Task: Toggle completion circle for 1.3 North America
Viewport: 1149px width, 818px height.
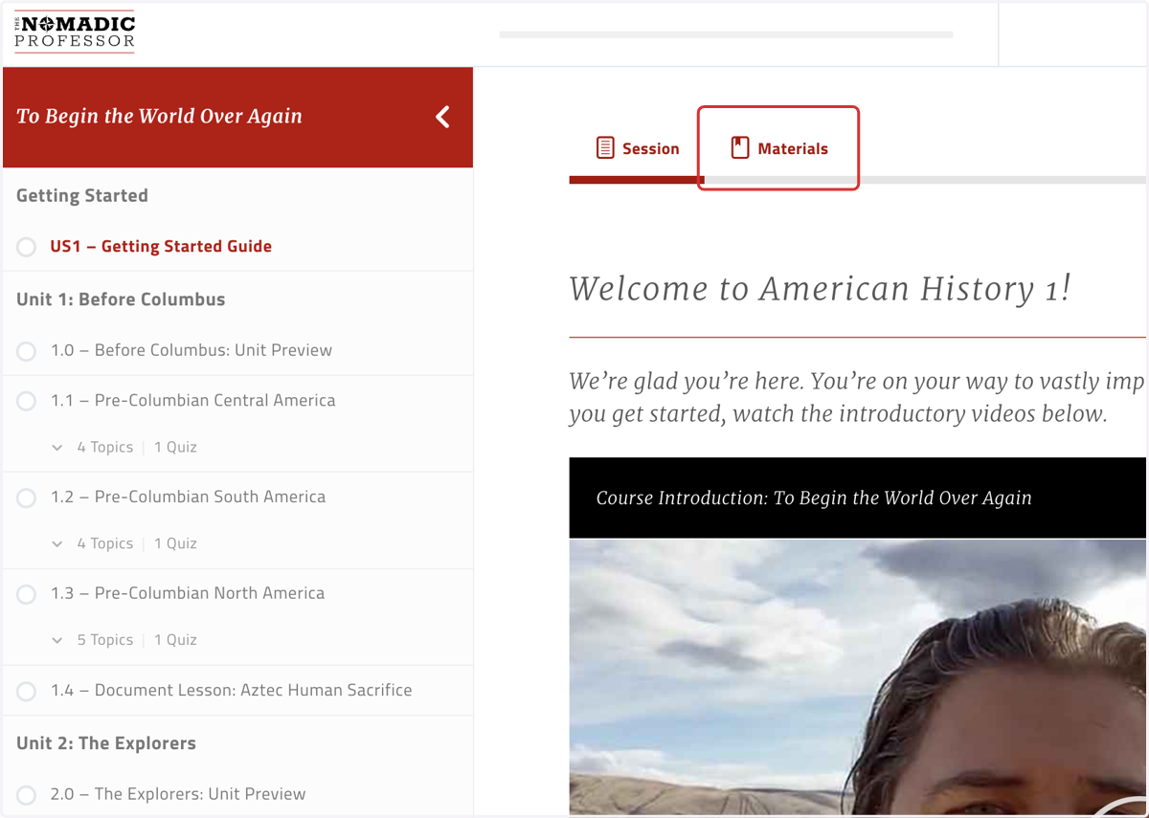Action: (27, 594)
